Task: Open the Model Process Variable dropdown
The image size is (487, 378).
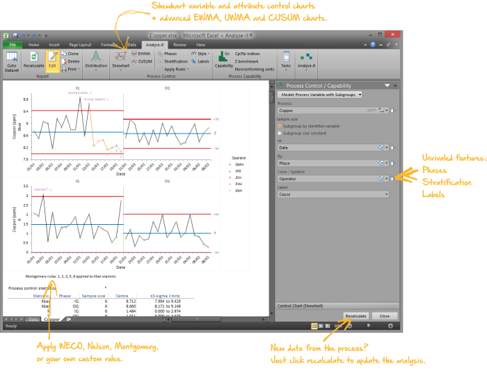Action: tap(319, 95)
